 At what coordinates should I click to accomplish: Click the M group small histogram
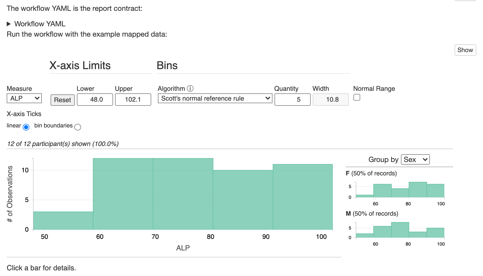point(400,230)
